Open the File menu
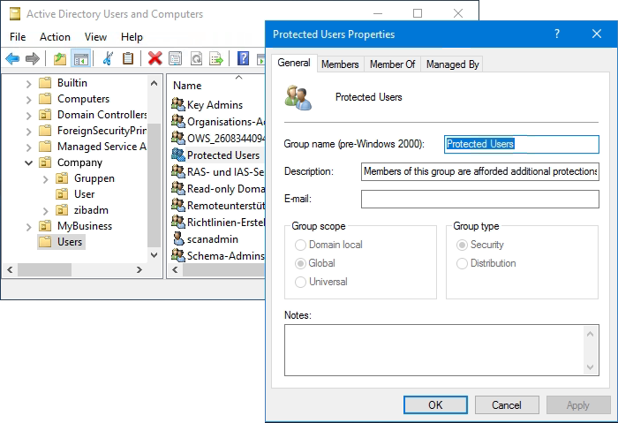The width and height of the screenshot is (618, 423). pos(18,37)
